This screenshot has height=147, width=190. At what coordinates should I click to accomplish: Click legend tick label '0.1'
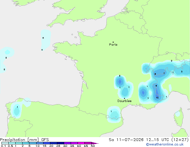pos(3,146)
